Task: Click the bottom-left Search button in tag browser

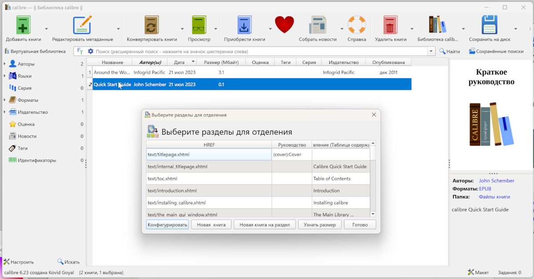Action: point(69,262)
